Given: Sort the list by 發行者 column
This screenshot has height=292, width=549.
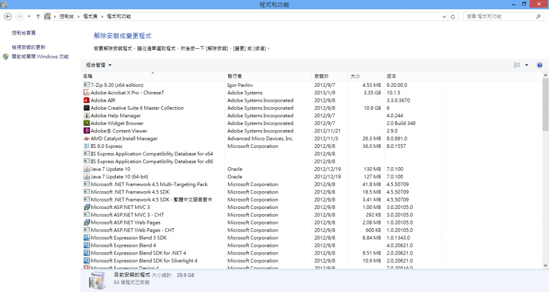Looking at the screenshot, I should pyautogui.click(x=235, y=76).
